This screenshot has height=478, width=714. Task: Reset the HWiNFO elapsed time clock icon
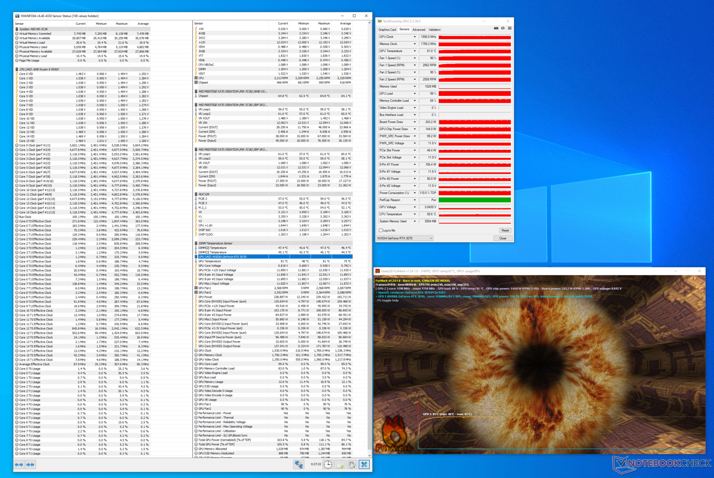point(328,464)
